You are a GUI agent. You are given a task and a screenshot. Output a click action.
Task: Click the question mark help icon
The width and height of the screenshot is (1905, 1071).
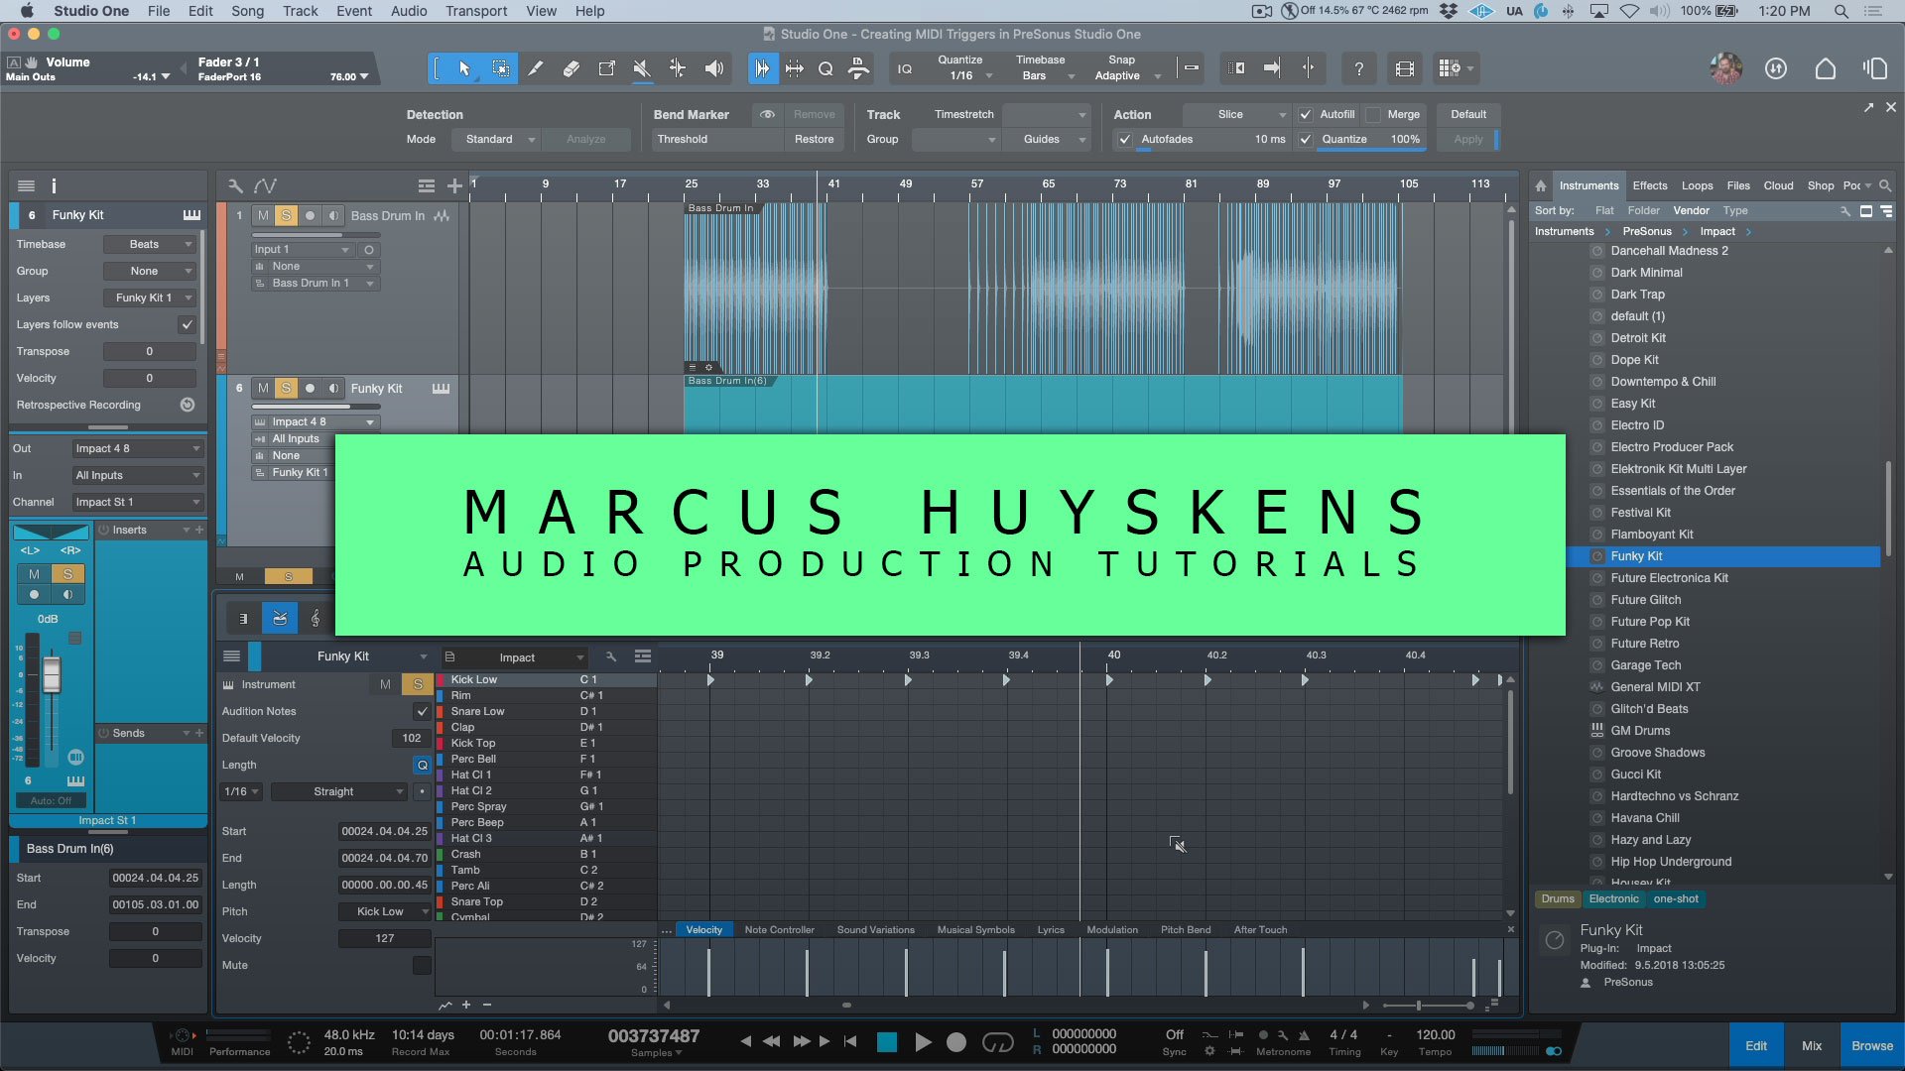(1358, 68)
